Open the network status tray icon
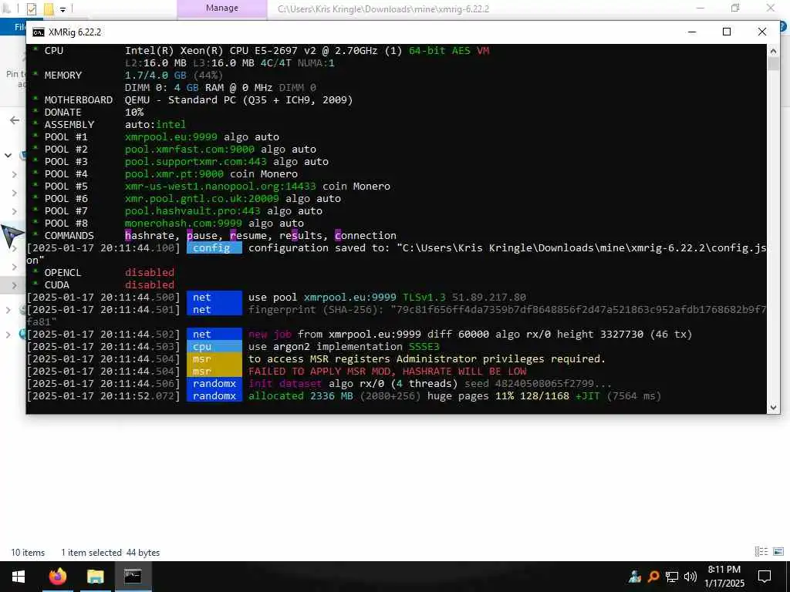The height and width of the screenshot is (592, 790). pos(672,577)
